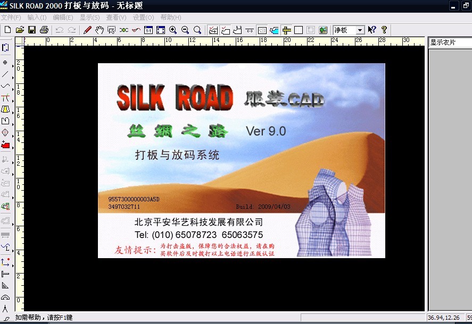Open the 帮助(H) menu
Viewport: 472px width, 324px height.
coord(170,18)
